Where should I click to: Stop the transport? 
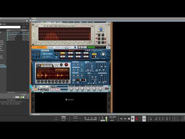(x=129, y=119)
